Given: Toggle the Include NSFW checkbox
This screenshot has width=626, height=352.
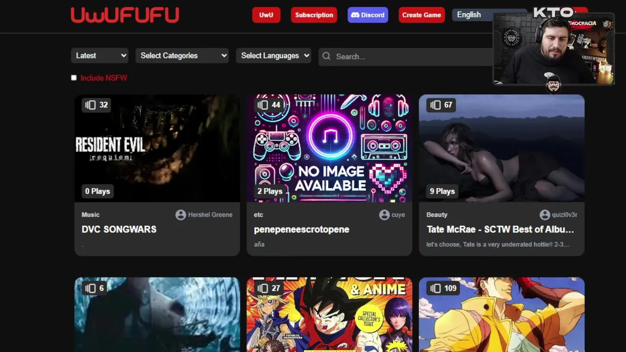Looking at the screenshot, I should [x=74, y=78].
